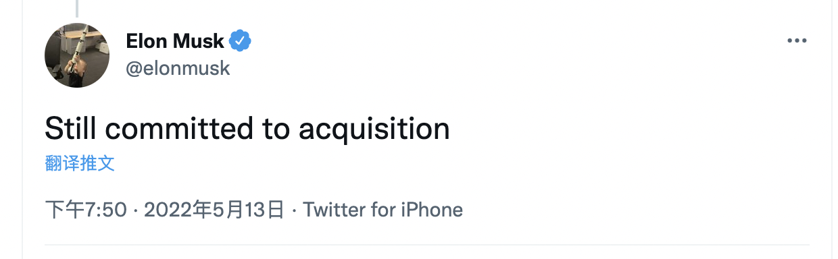The height and width of the screenshot is (259, 838).
Task: Click the 2022年5月13日 date
Action: (214, 210)
